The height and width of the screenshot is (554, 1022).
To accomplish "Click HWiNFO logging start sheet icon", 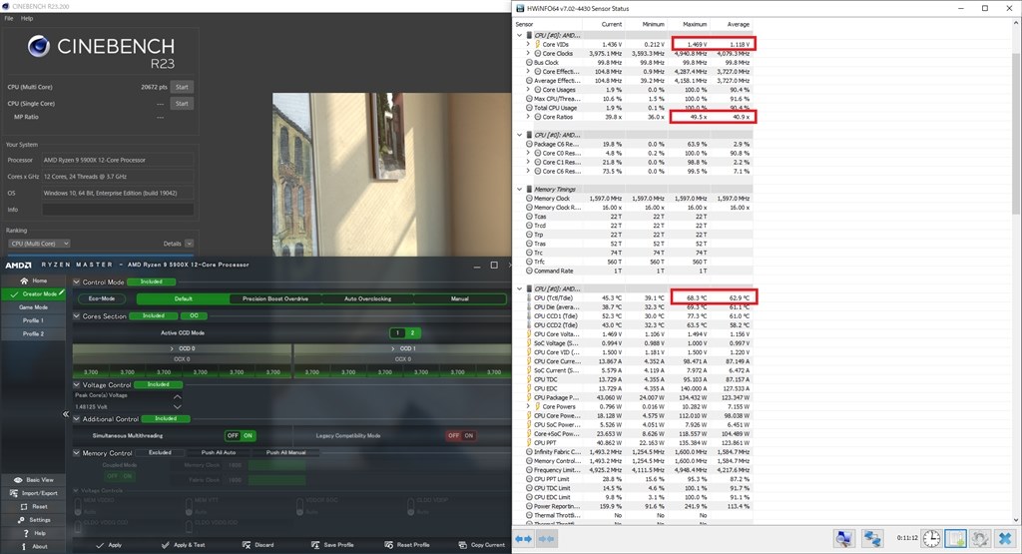I will click(956, 538).
